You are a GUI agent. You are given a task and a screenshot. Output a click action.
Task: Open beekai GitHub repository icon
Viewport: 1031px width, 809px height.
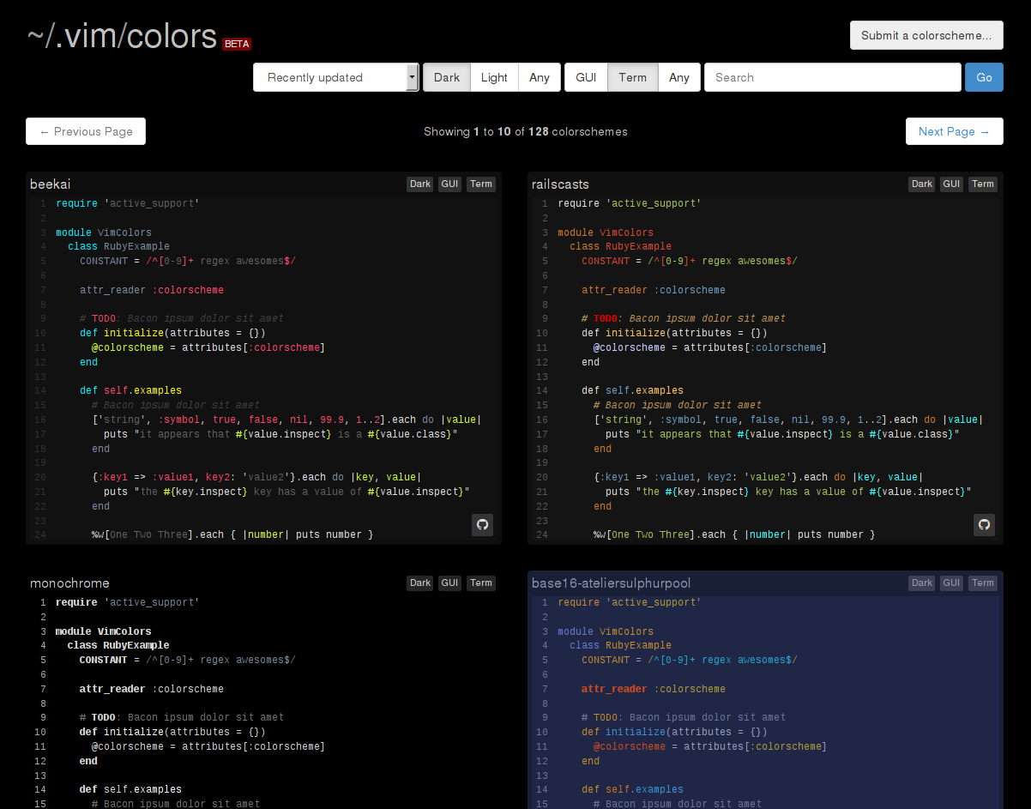coord(483,525)
